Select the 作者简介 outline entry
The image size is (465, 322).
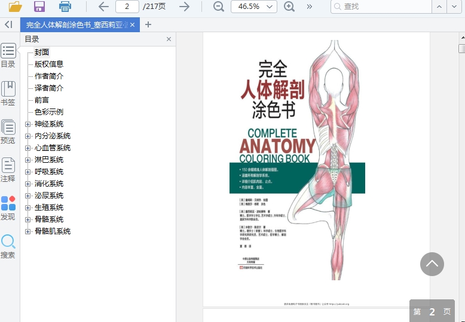pyautogui.click(x=49, y=76)
